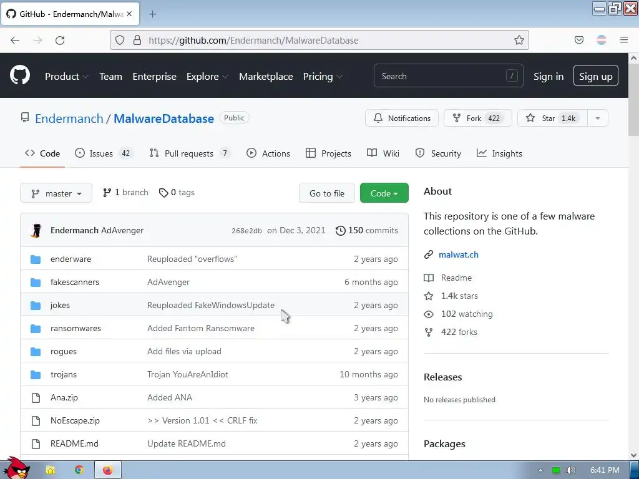Open the README.md file
The image size is (639, 479).
tap(74, 443)
